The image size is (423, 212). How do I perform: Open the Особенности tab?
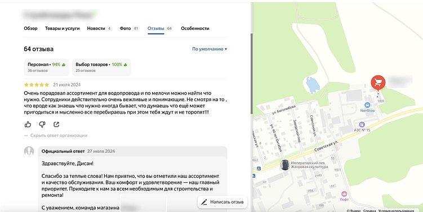click(x=195, y=28)
